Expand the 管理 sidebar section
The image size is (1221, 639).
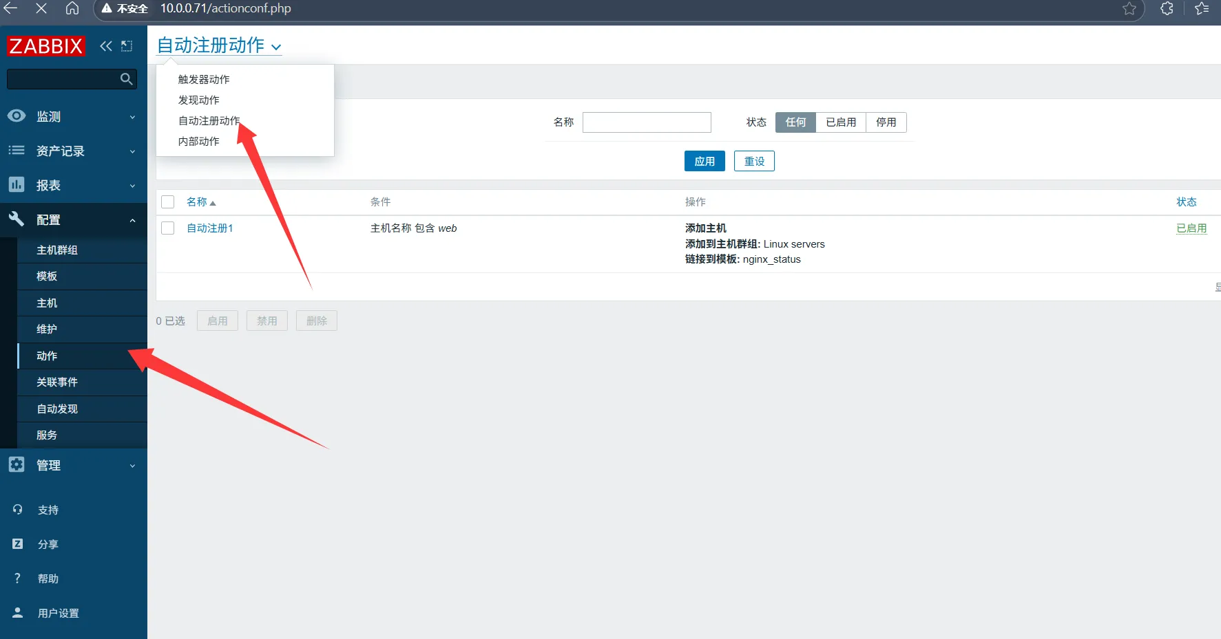coord(73,466)
